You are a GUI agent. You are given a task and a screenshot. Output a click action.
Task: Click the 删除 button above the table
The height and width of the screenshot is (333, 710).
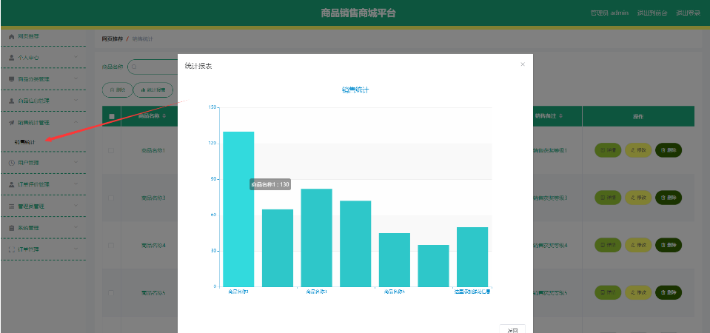click(117, 90)
